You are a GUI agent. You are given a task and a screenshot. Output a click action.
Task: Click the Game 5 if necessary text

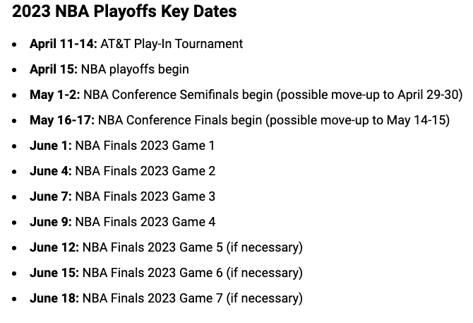[193, 247]
